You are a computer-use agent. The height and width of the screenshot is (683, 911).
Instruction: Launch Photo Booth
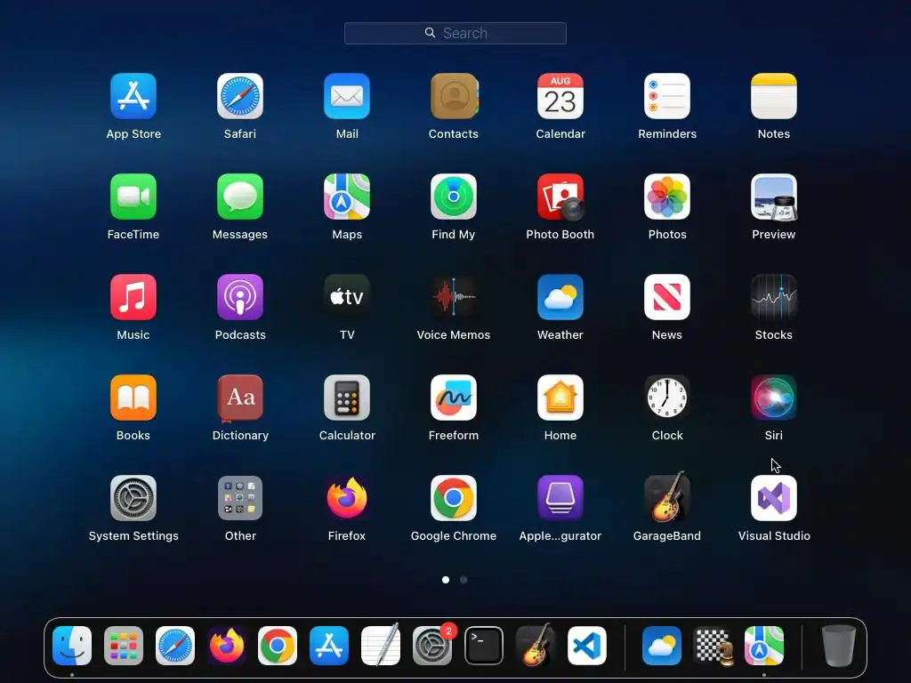coord(560,197)
